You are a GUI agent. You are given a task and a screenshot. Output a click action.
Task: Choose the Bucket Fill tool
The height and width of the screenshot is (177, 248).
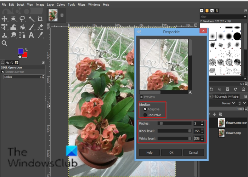pyautogui.click(x=22, y=27)
